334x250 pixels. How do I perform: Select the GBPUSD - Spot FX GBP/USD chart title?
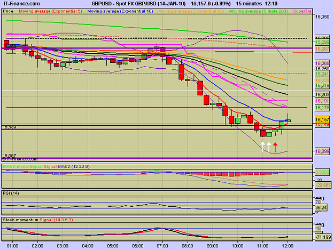[138, 4]
